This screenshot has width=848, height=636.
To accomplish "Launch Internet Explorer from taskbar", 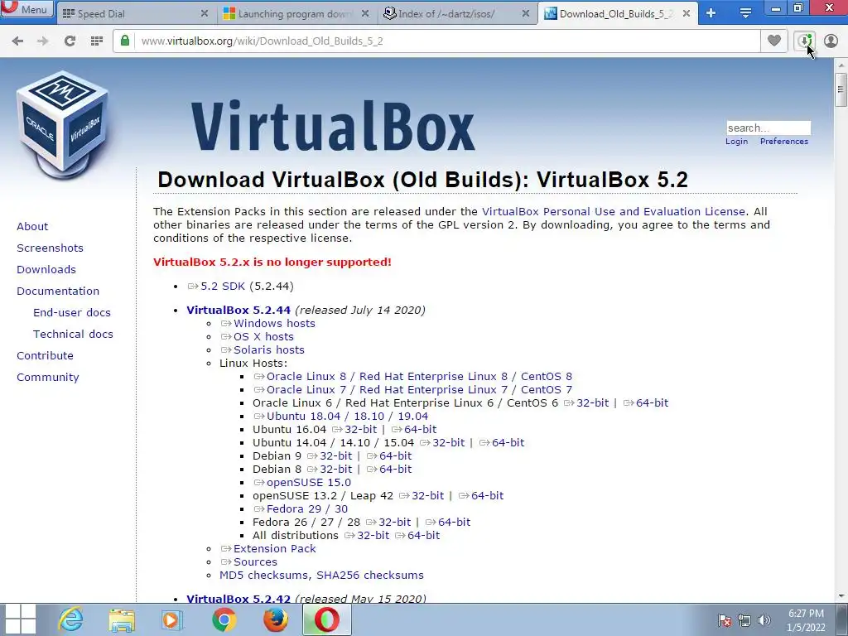I will pos(70,619).
